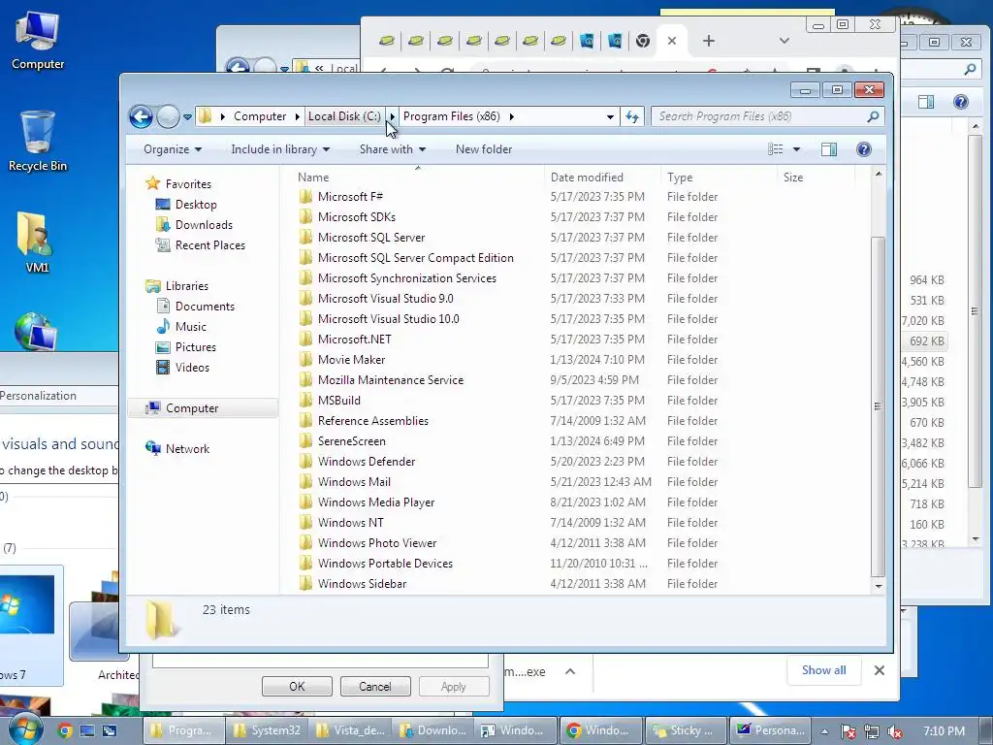Screen dimensions: 993x745
Task: Toggle the preview pane icon in the toolbar
Action: 828,149
